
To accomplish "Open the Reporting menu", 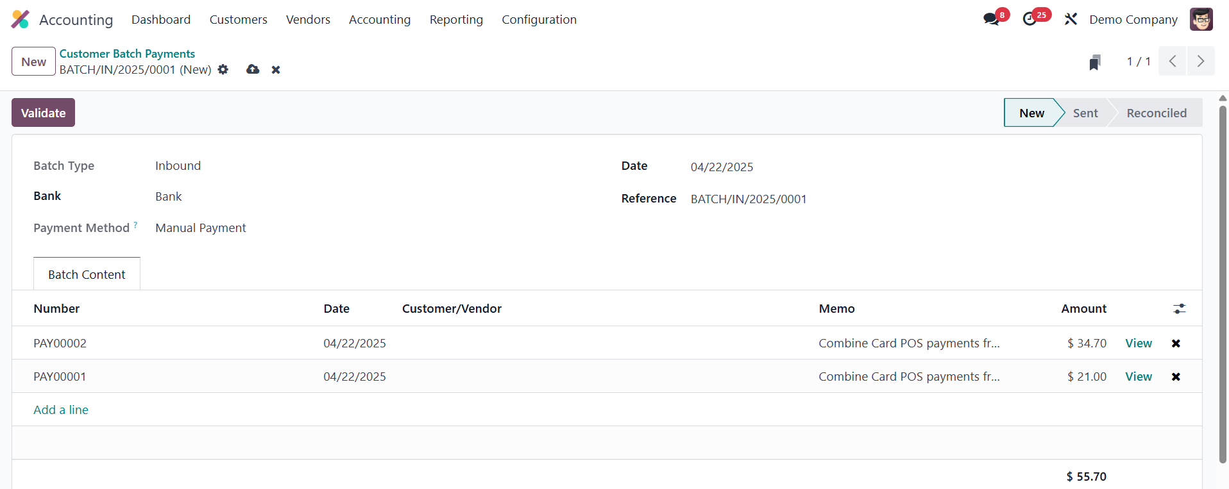I will pos(456,19).
